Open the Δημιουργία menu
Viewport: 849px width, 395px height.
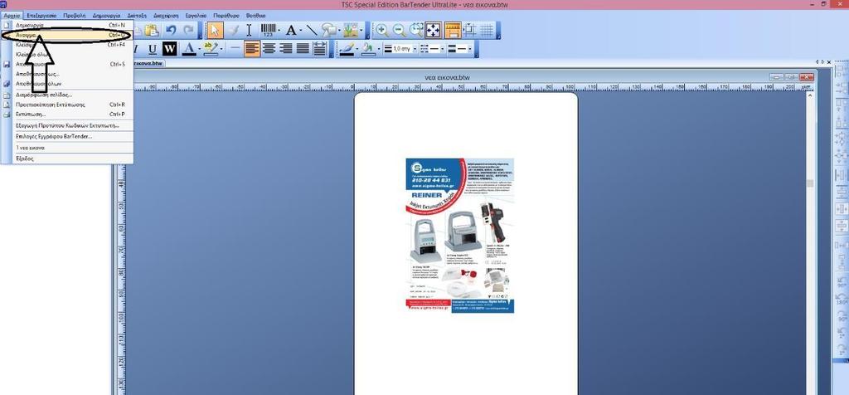point(107,16)
